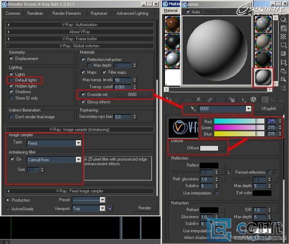Expand the About VRay rollout
Image resolution: width=289 pixels, height=244 pixels.
[79, 31]
